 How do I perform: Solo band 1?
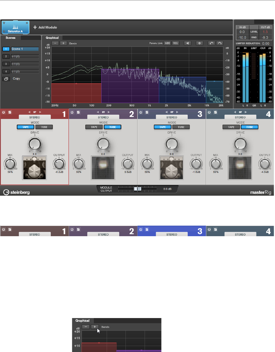point(10,112)
